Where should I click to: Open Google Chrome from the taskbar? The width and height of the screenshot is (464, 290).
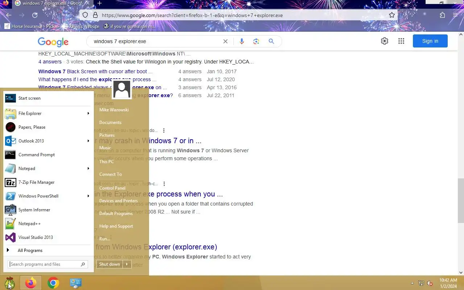(53, 283)
